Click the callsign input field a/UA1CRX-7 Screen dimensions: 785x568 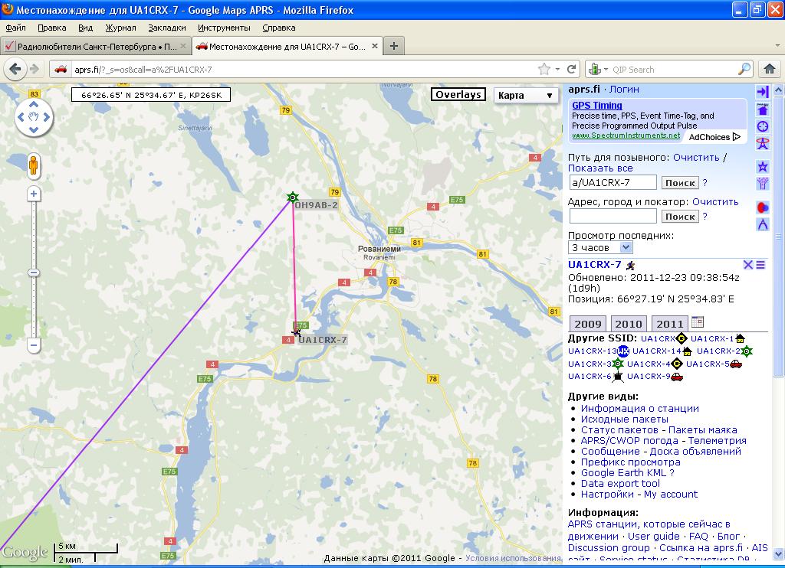(613, 182)
